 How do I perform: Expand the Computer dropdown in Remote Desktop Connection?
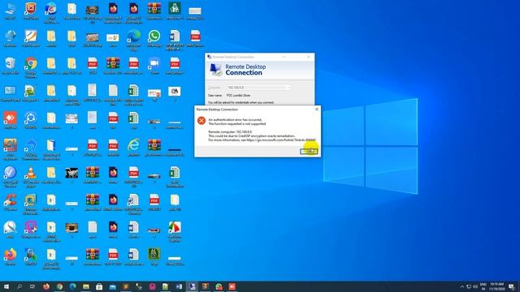pyautogui.click(x=288, y=88)
